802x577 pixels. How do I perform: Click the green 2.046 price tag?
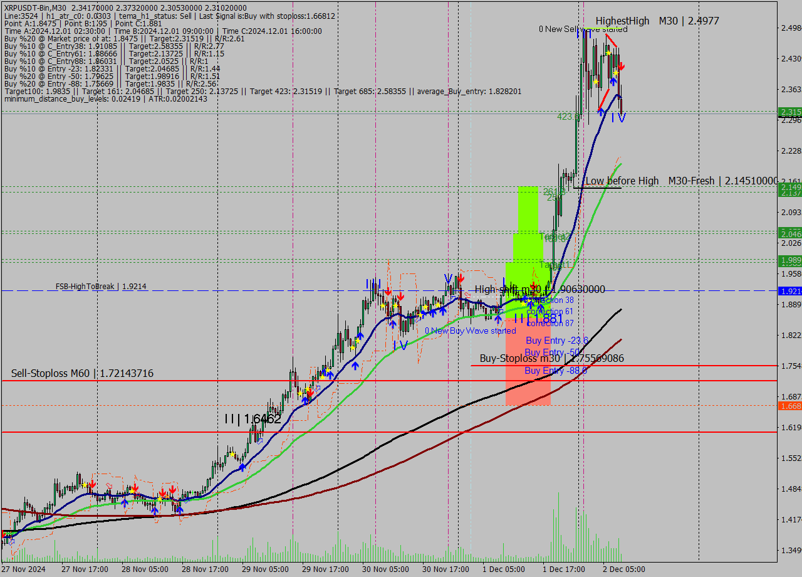pos(789,233)
